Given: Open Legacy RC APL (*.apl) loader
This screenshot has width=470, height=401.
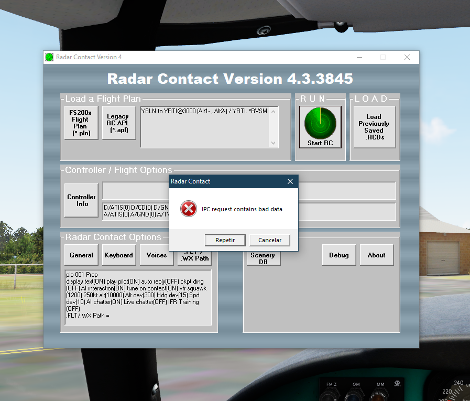Looking at the screenshot, I should pyautogui.click(x=119, y=123).
